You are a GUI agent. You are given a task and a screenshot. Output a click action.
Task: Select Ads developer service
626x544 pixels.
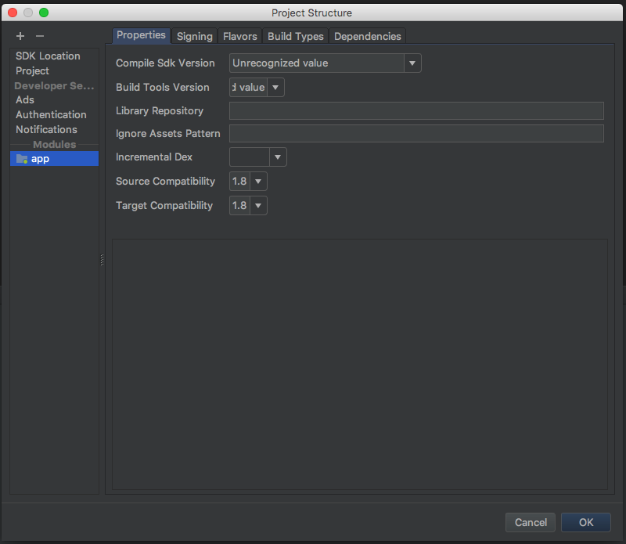[x=25, y=100]
